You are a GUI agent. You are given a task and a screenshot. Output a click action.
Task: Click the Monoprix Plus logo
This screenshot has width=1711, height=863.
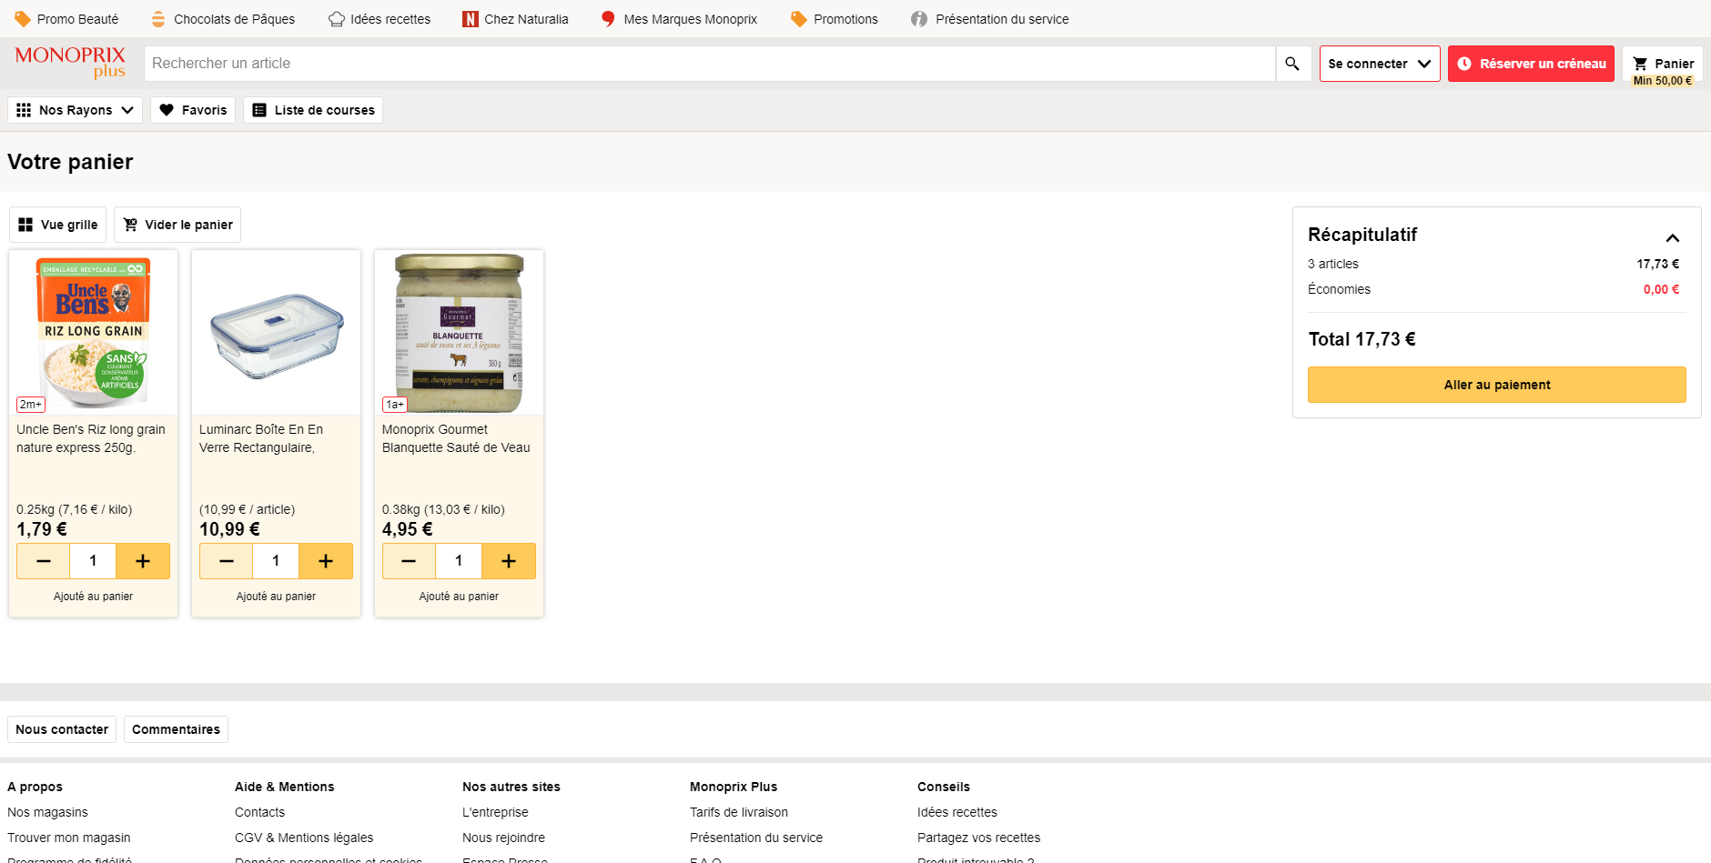[71, 63]
